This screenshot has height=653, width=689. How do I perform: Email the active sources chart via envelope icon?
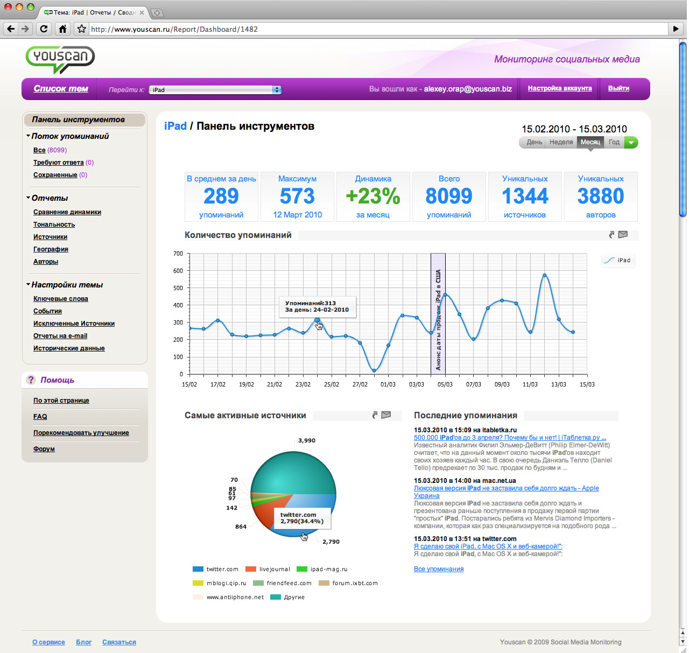click(386, 415)
